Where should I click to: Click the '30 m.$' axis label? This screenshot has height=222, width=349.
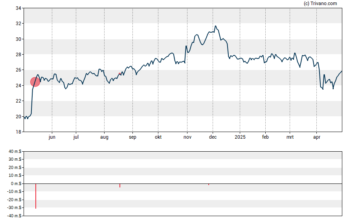tap(15, 159)
